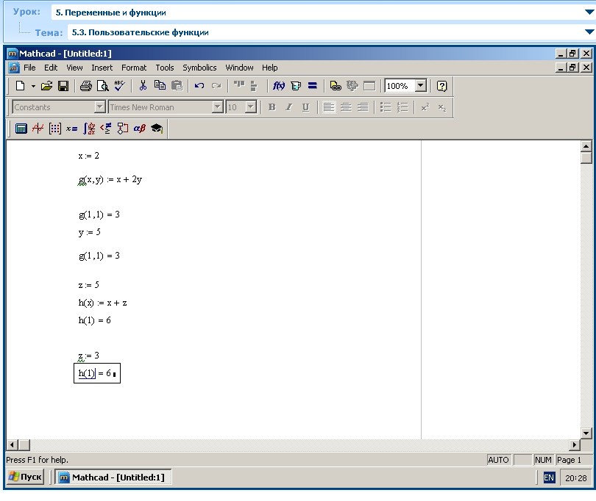
Task: Open Calculator toolbar palette
Action: 21,129
